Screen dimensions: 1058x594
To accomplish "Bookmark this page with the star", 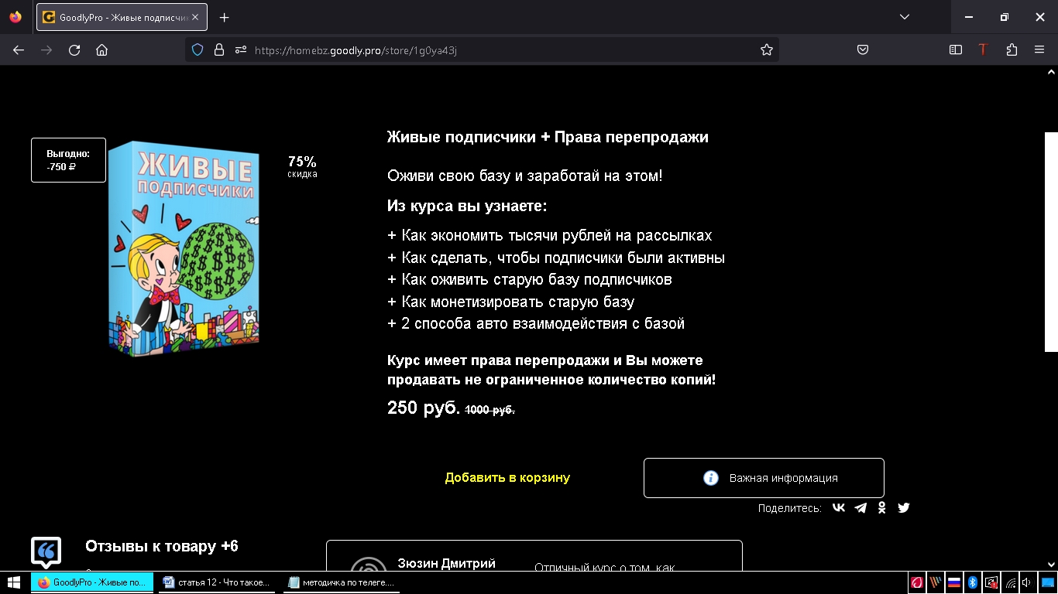I will click(x=766, y=49).
